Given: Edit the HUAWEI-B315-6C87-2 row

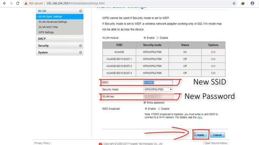Looking at the screenshot, I should [213, 66].
